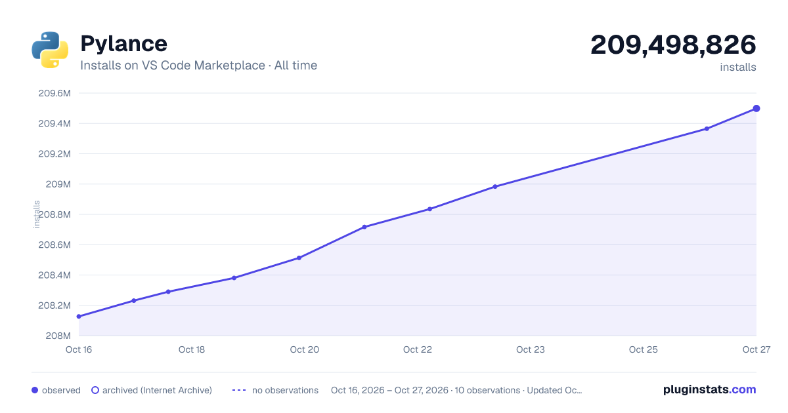This screenshot has height=413, width=788.
Task: Click the data point near 208.7M
Action: (364, 227)
